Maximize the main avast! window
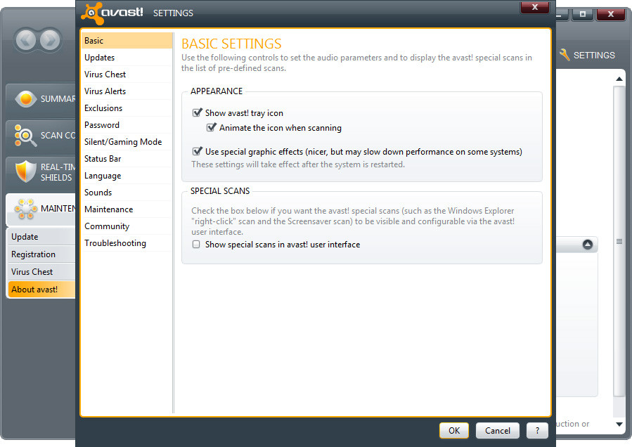This screenshot has height=447, width=632. [582, 14]
